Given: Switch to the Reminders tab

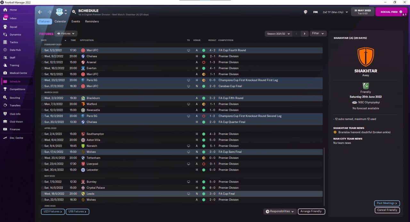Looking at the screenshot, I should point(92,21).
